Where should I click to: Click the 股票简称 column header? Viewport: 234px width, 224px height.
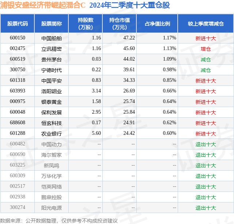click(x=52, y=23)
